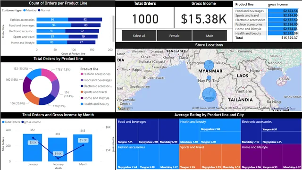Viewport: 302px width, 170px height.
Task: Click Total Orders legend item in month chart
Action: coord(11,122)
